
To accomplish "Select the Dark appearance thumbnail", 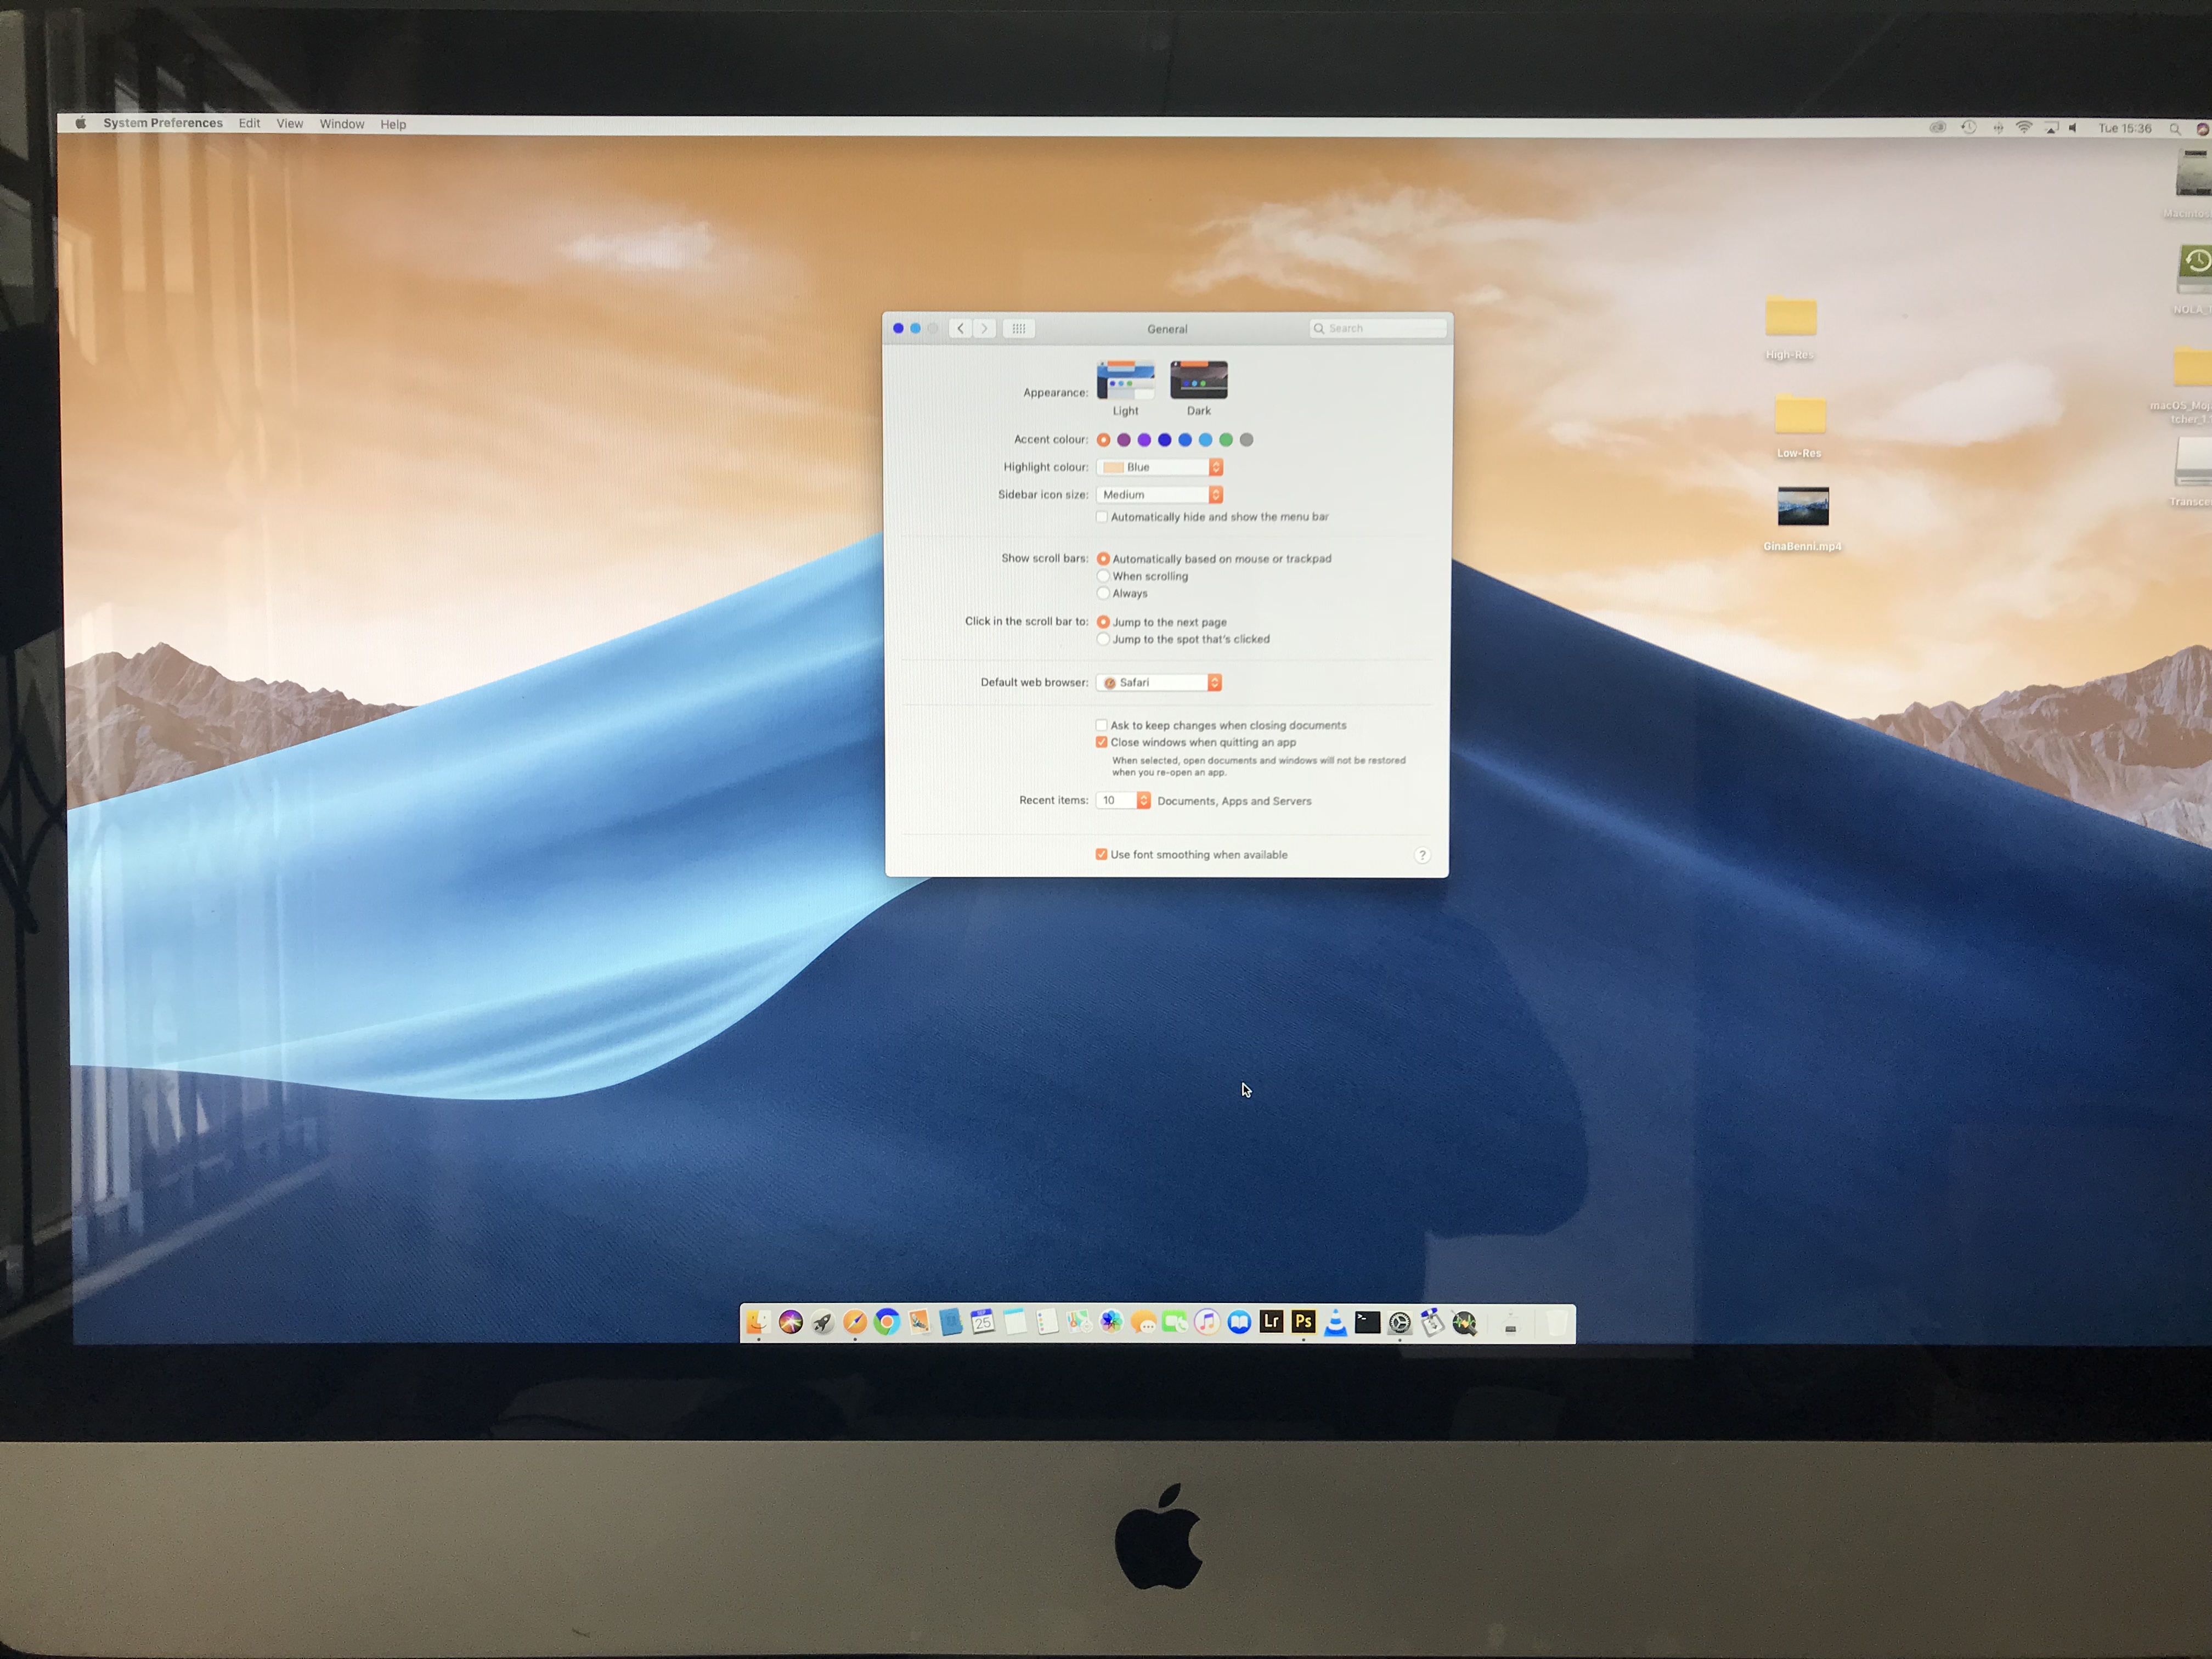I will coord(1198,381).
